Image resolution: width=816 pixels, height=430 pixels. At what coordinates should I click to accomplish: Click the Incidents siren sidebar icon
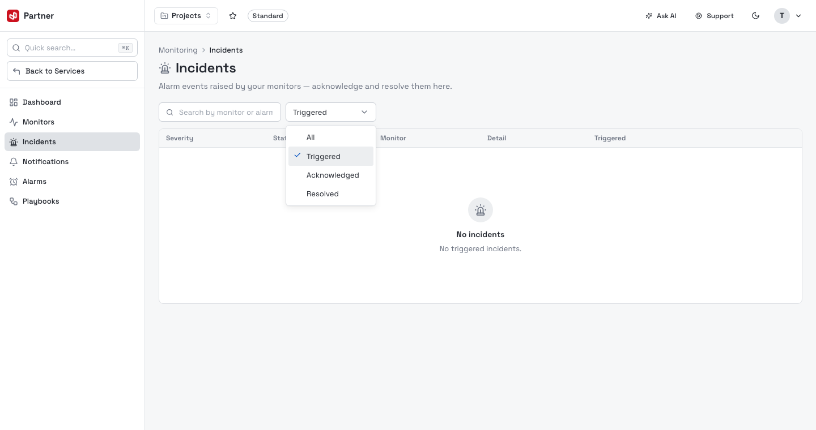(x=14, y=142)
